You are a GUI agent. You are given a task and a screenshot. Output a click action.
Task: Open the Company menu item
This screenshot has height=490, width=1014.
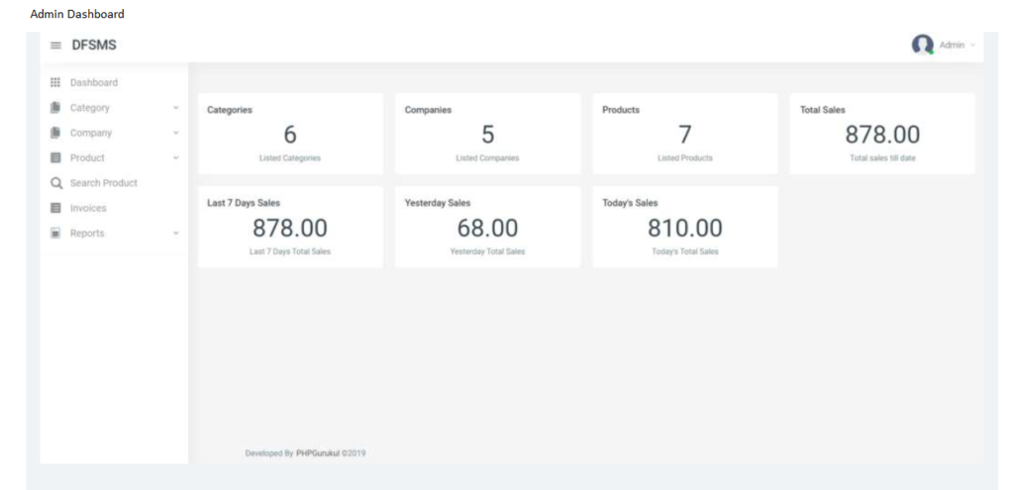91,133
